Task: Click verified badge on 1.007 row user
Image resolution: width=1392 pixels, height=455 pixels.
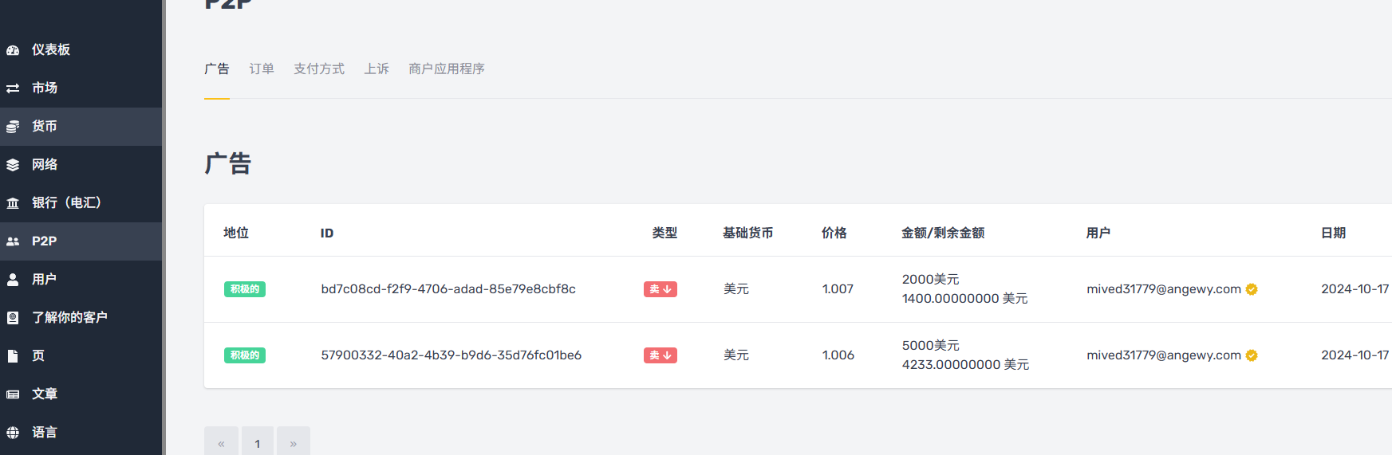Action: click(x=1252, y=289)
